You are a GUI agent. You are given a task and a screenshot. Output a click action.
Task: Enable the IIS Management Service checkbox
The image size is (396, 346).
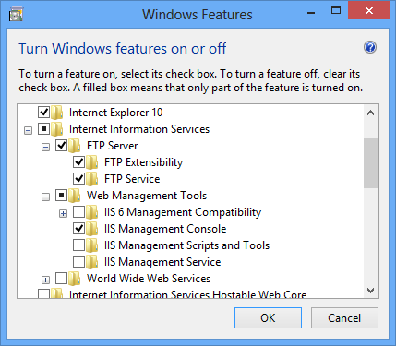tap(78, 261)
